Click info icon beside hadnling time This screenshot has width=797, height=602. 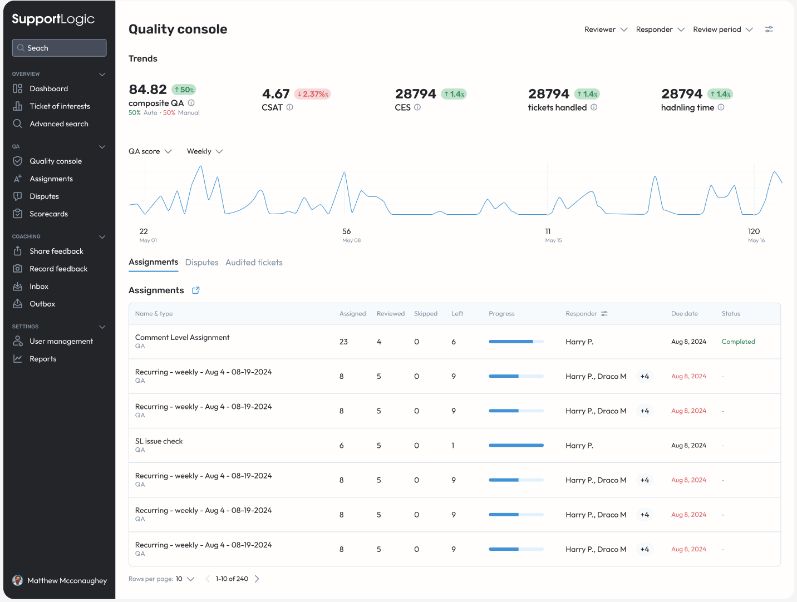click(x=721, y=107)
